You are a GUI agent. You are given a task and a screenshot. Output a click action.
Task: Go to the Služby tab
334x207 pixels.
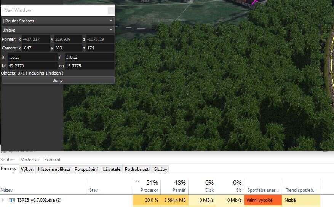[161, 169]
